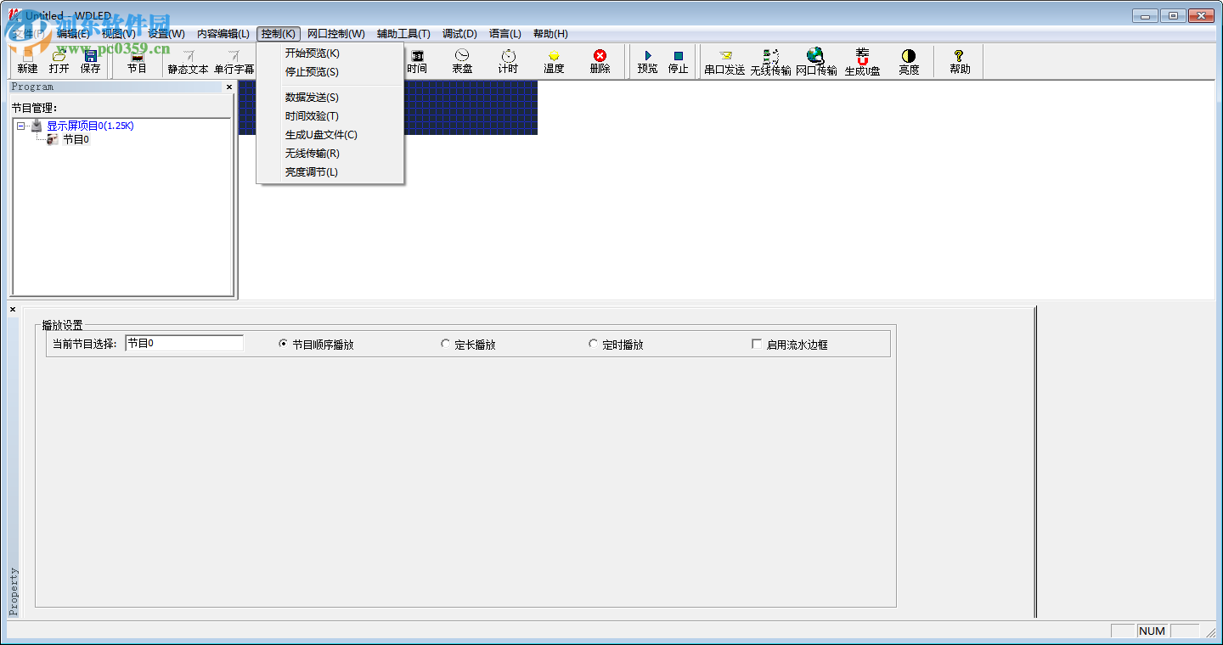Open the 辅助工具(T) menu

coord(403,34)
